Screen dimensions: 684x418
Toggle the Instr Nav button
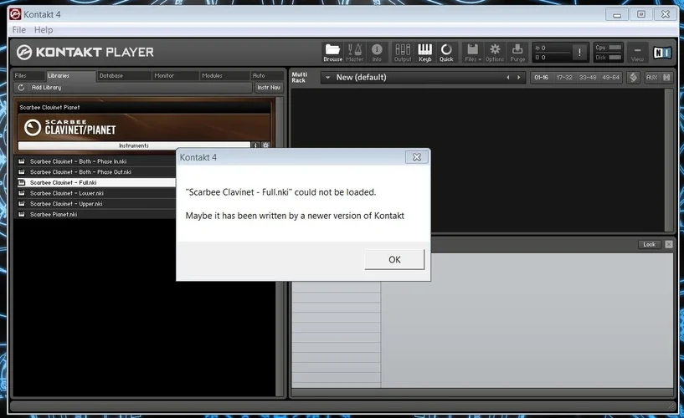pos(268,88)
